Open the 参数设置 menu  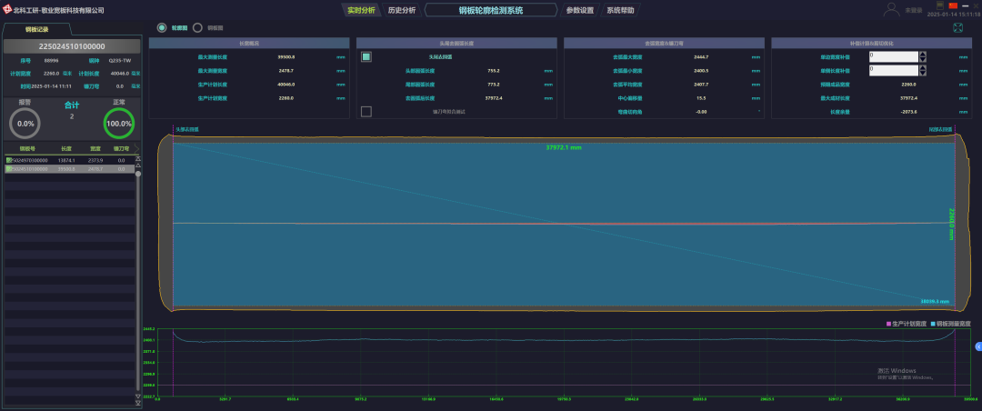tap(579, 10)
